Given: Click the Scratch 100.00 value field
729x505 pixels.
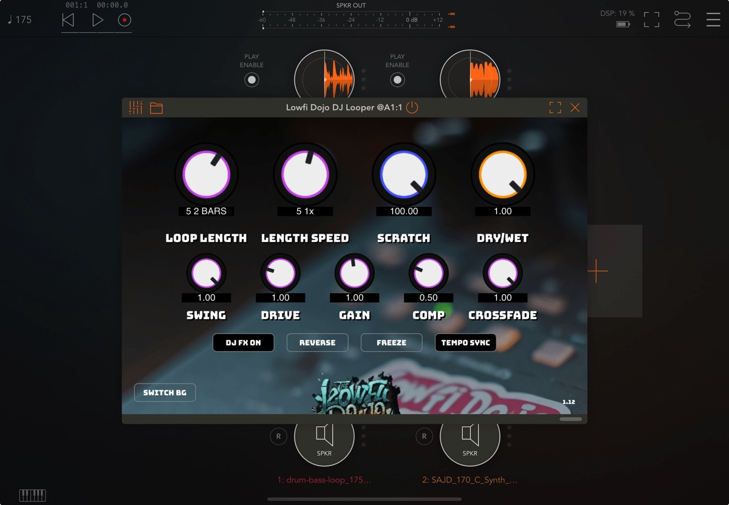Looking at the screenshot, I should pyautogui.click(x=404, y=211).
